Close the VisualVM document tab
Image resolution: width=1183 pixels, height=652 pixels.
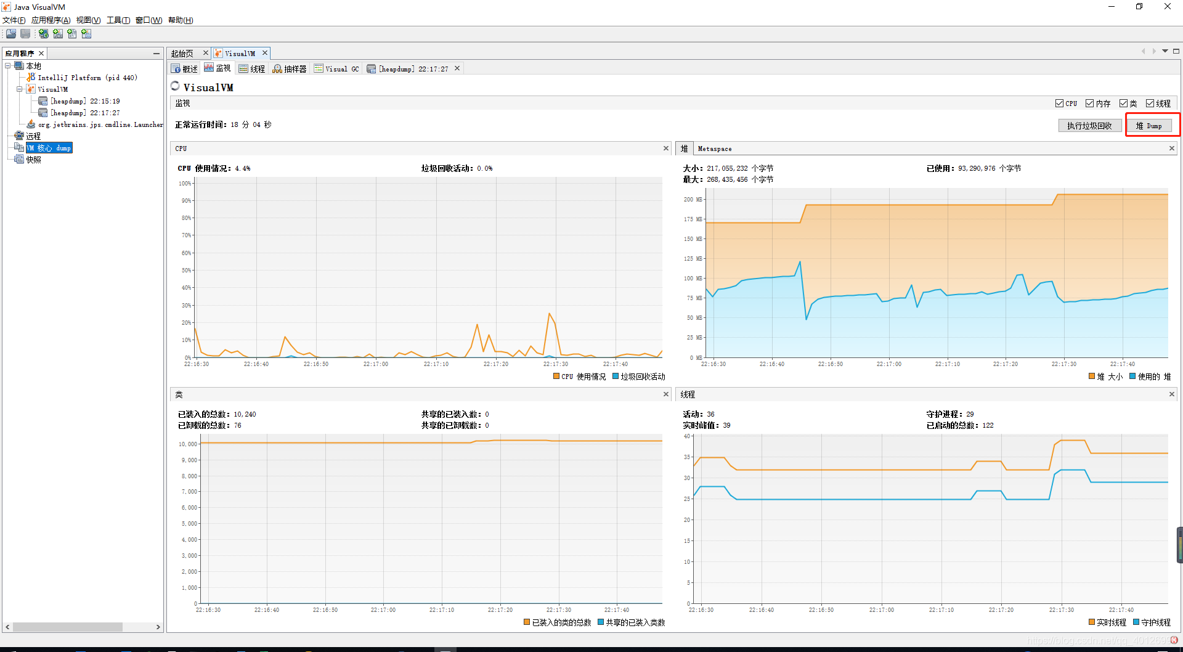[265, 53]
